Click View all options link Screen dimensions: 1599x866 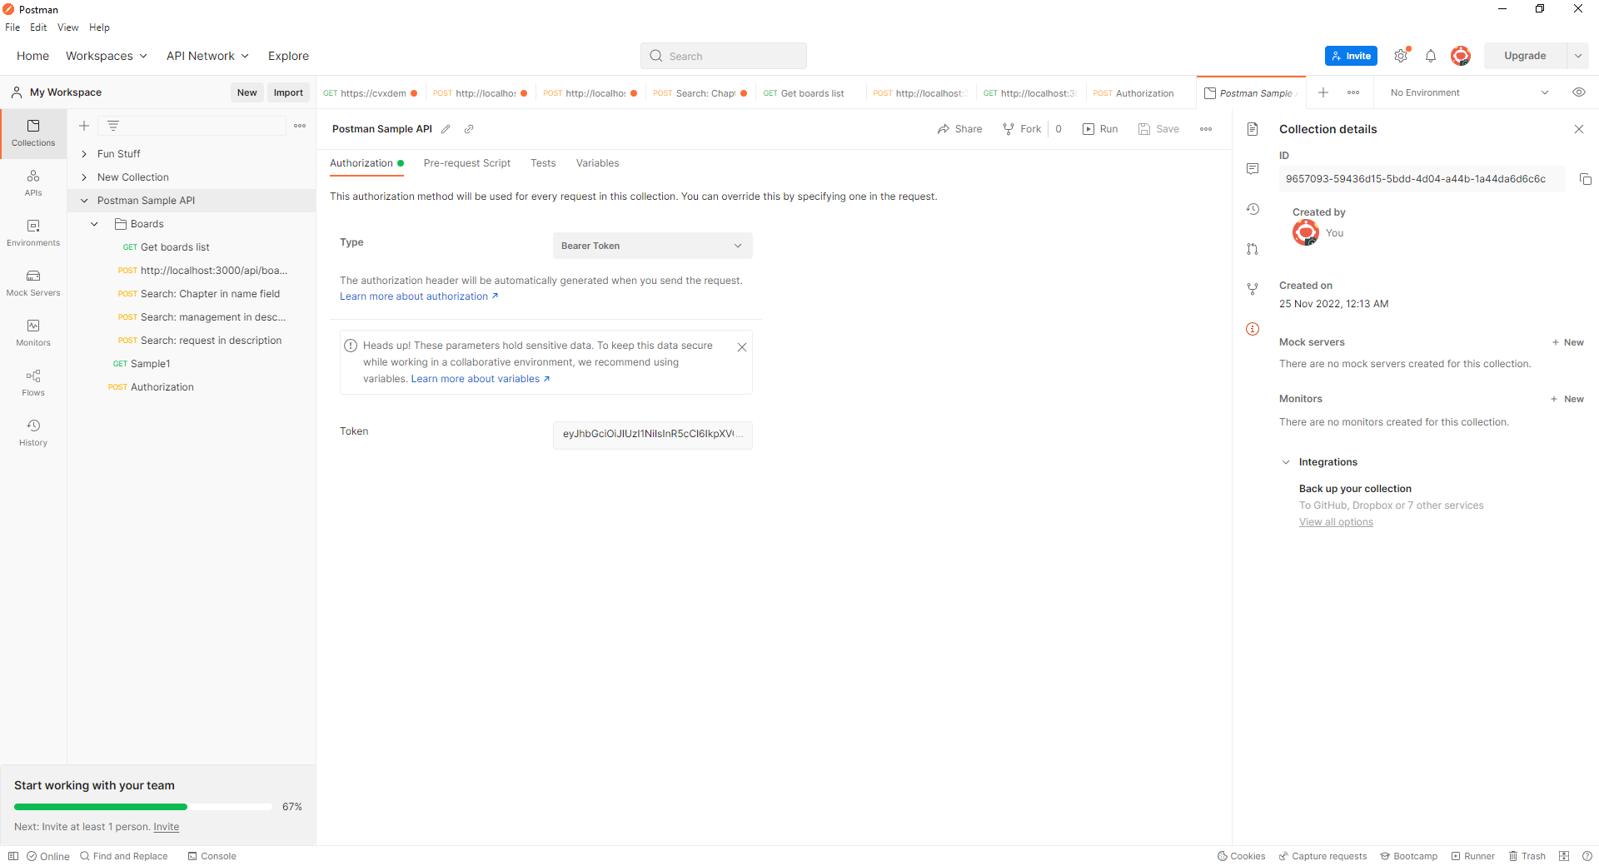point(1336,522)
